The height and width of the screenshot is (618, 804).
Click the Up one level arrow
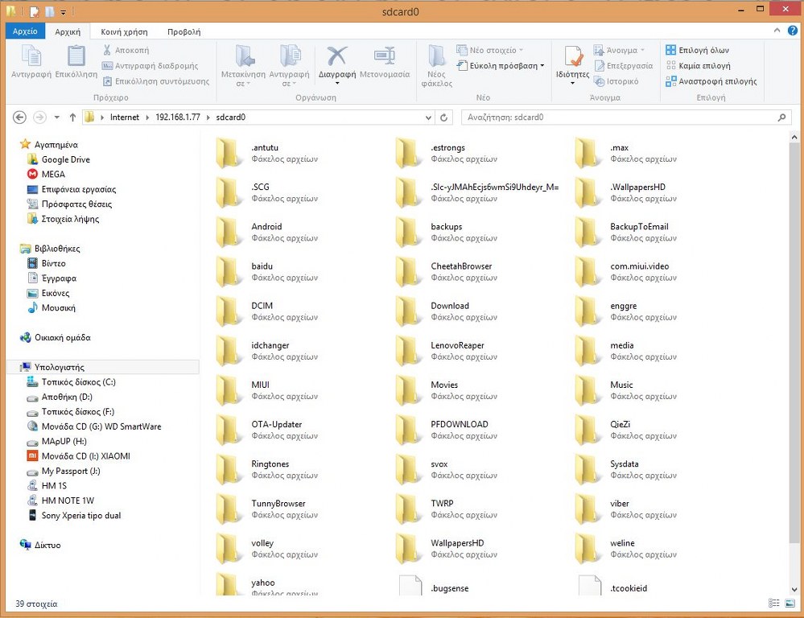click(72, 117)
